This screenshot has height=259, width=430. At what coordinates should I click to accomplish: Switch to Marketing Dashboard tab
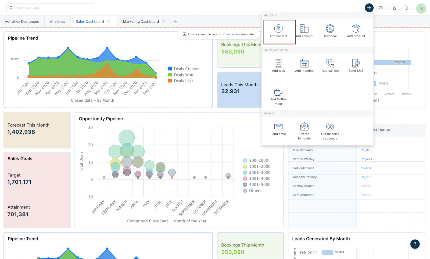click(141, 22)
